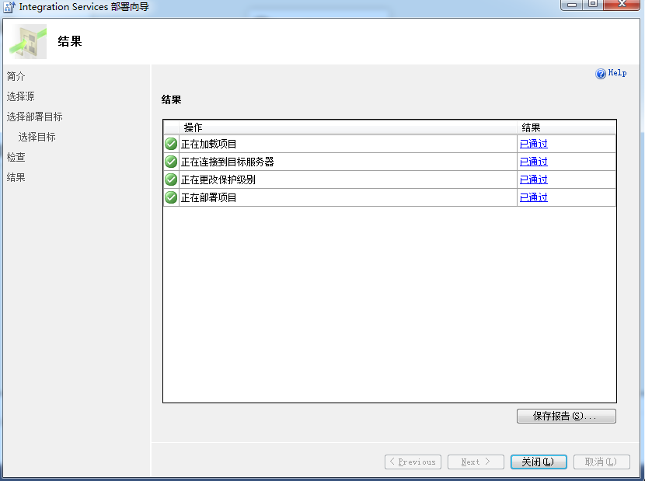Click the Previous navigation button
Viewport: 645px width, 481px height.
click(x=413, y=461)
